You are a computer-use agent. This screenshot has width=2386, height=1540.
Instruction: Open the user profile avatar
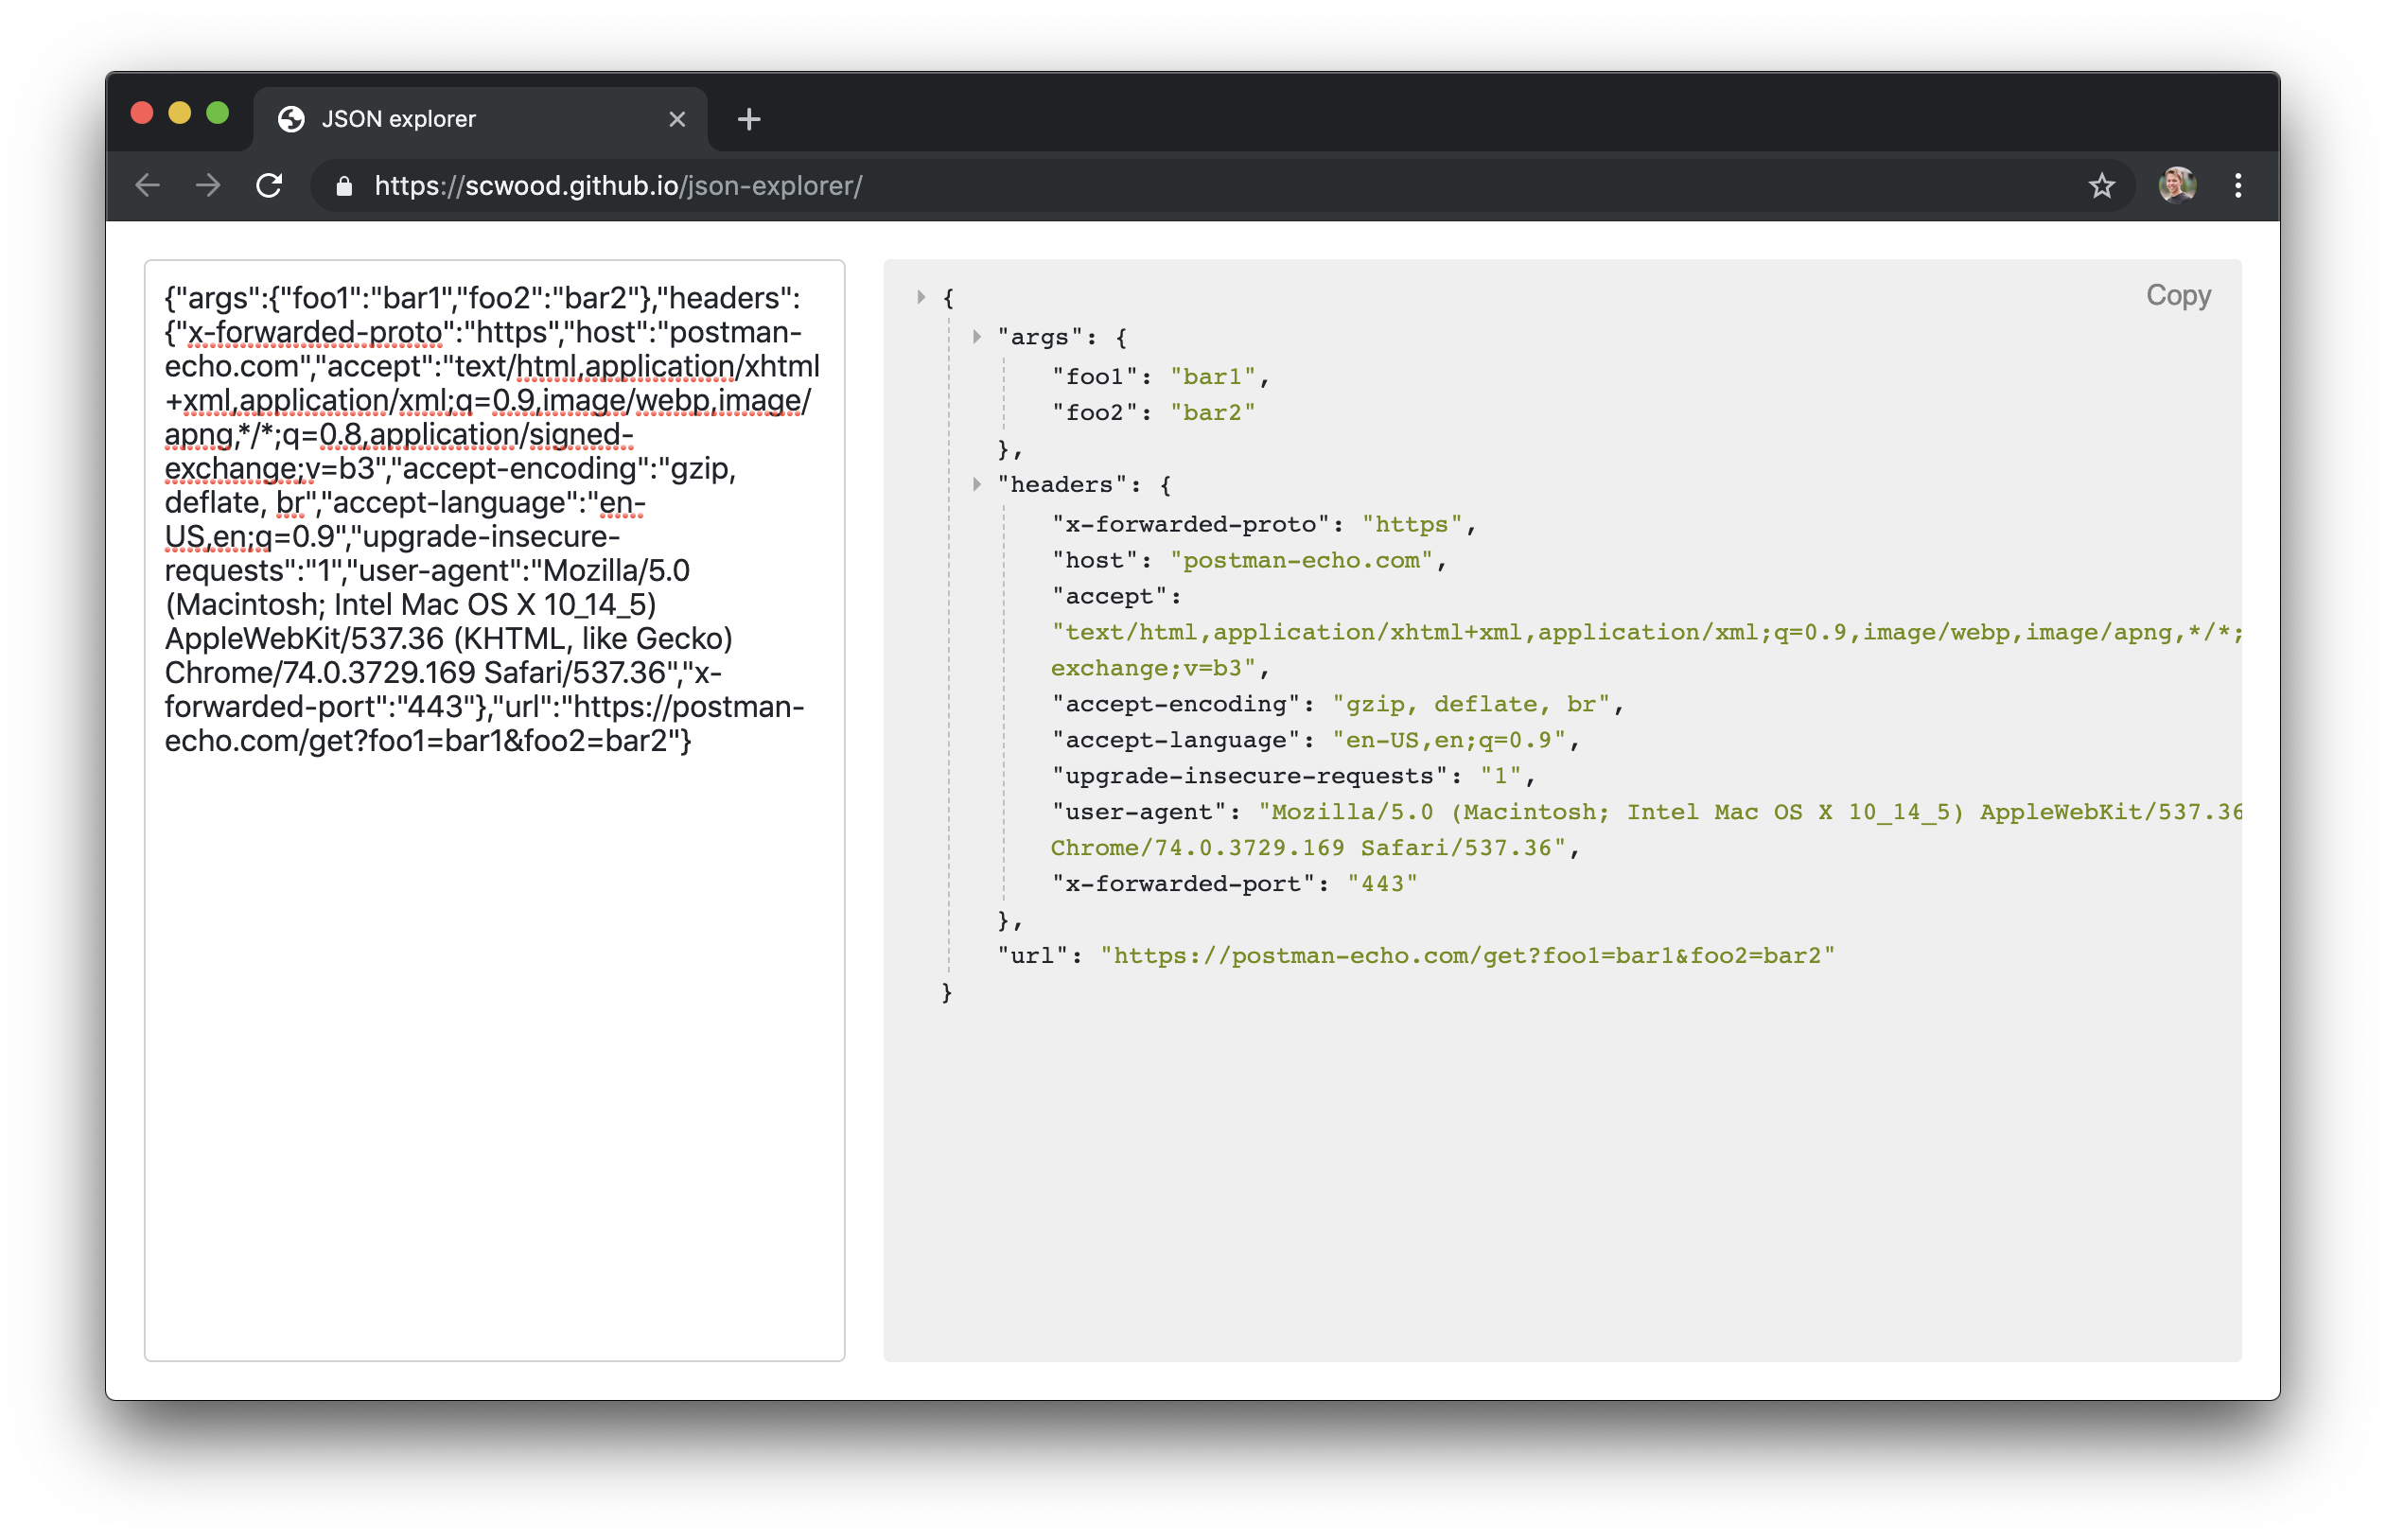coord(2177,186)
